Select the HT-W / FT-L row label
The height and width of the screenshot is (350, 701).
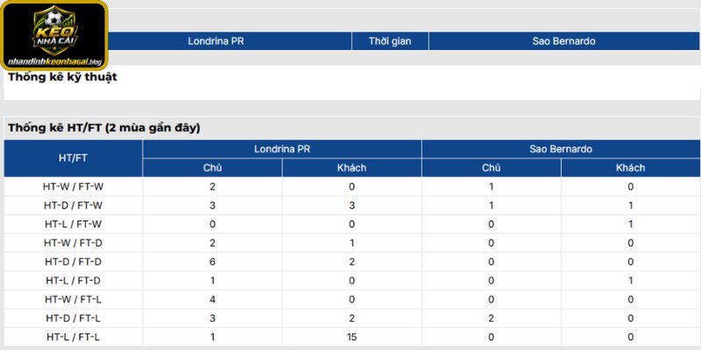(x=73, y=299)
